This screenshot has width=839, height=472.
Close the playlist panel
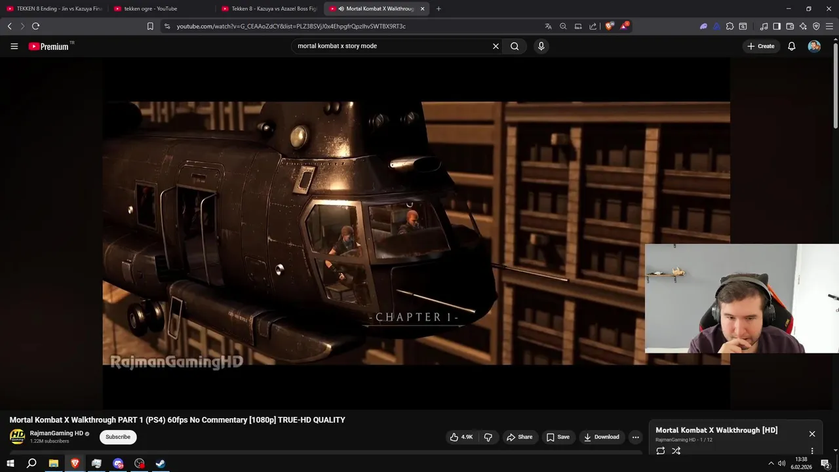tap(812, 434)
